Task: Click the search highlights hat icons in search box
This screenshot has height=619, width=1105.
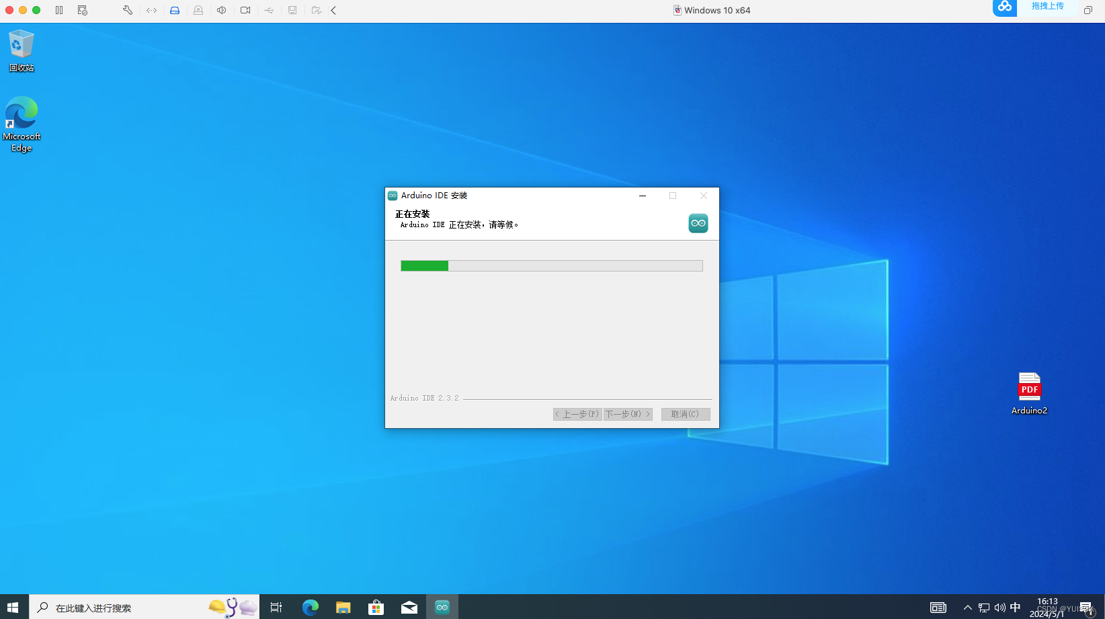Action: point(233,608)
